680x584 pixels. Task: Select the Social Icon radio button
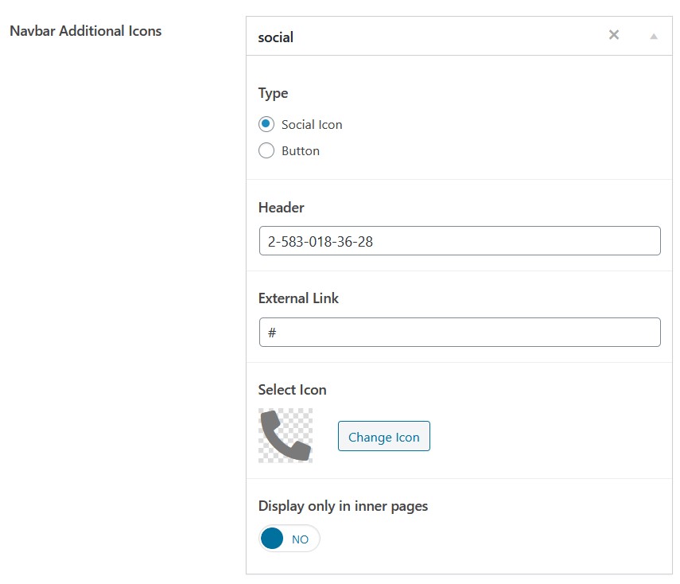point(266,124)
